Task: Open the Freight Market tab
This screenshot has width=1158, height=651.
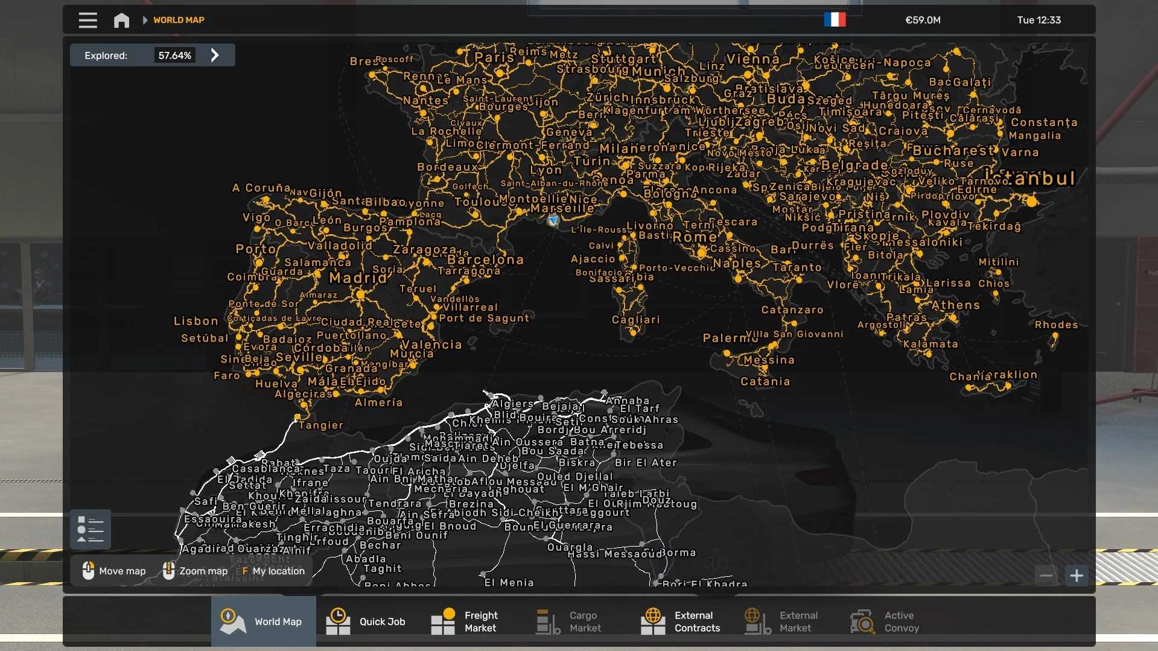Action: click(465, 621)
